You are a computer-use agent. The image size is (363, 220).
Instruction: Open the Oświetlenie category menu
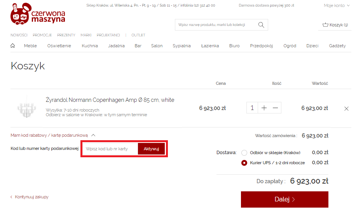pyautogui.click(x=59, y=46)
